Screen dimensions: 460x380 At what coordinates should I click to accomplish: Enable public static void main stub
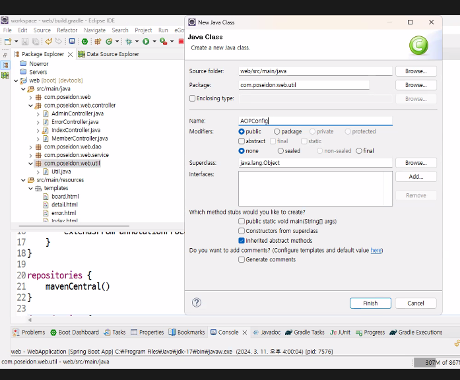point(242,221)
